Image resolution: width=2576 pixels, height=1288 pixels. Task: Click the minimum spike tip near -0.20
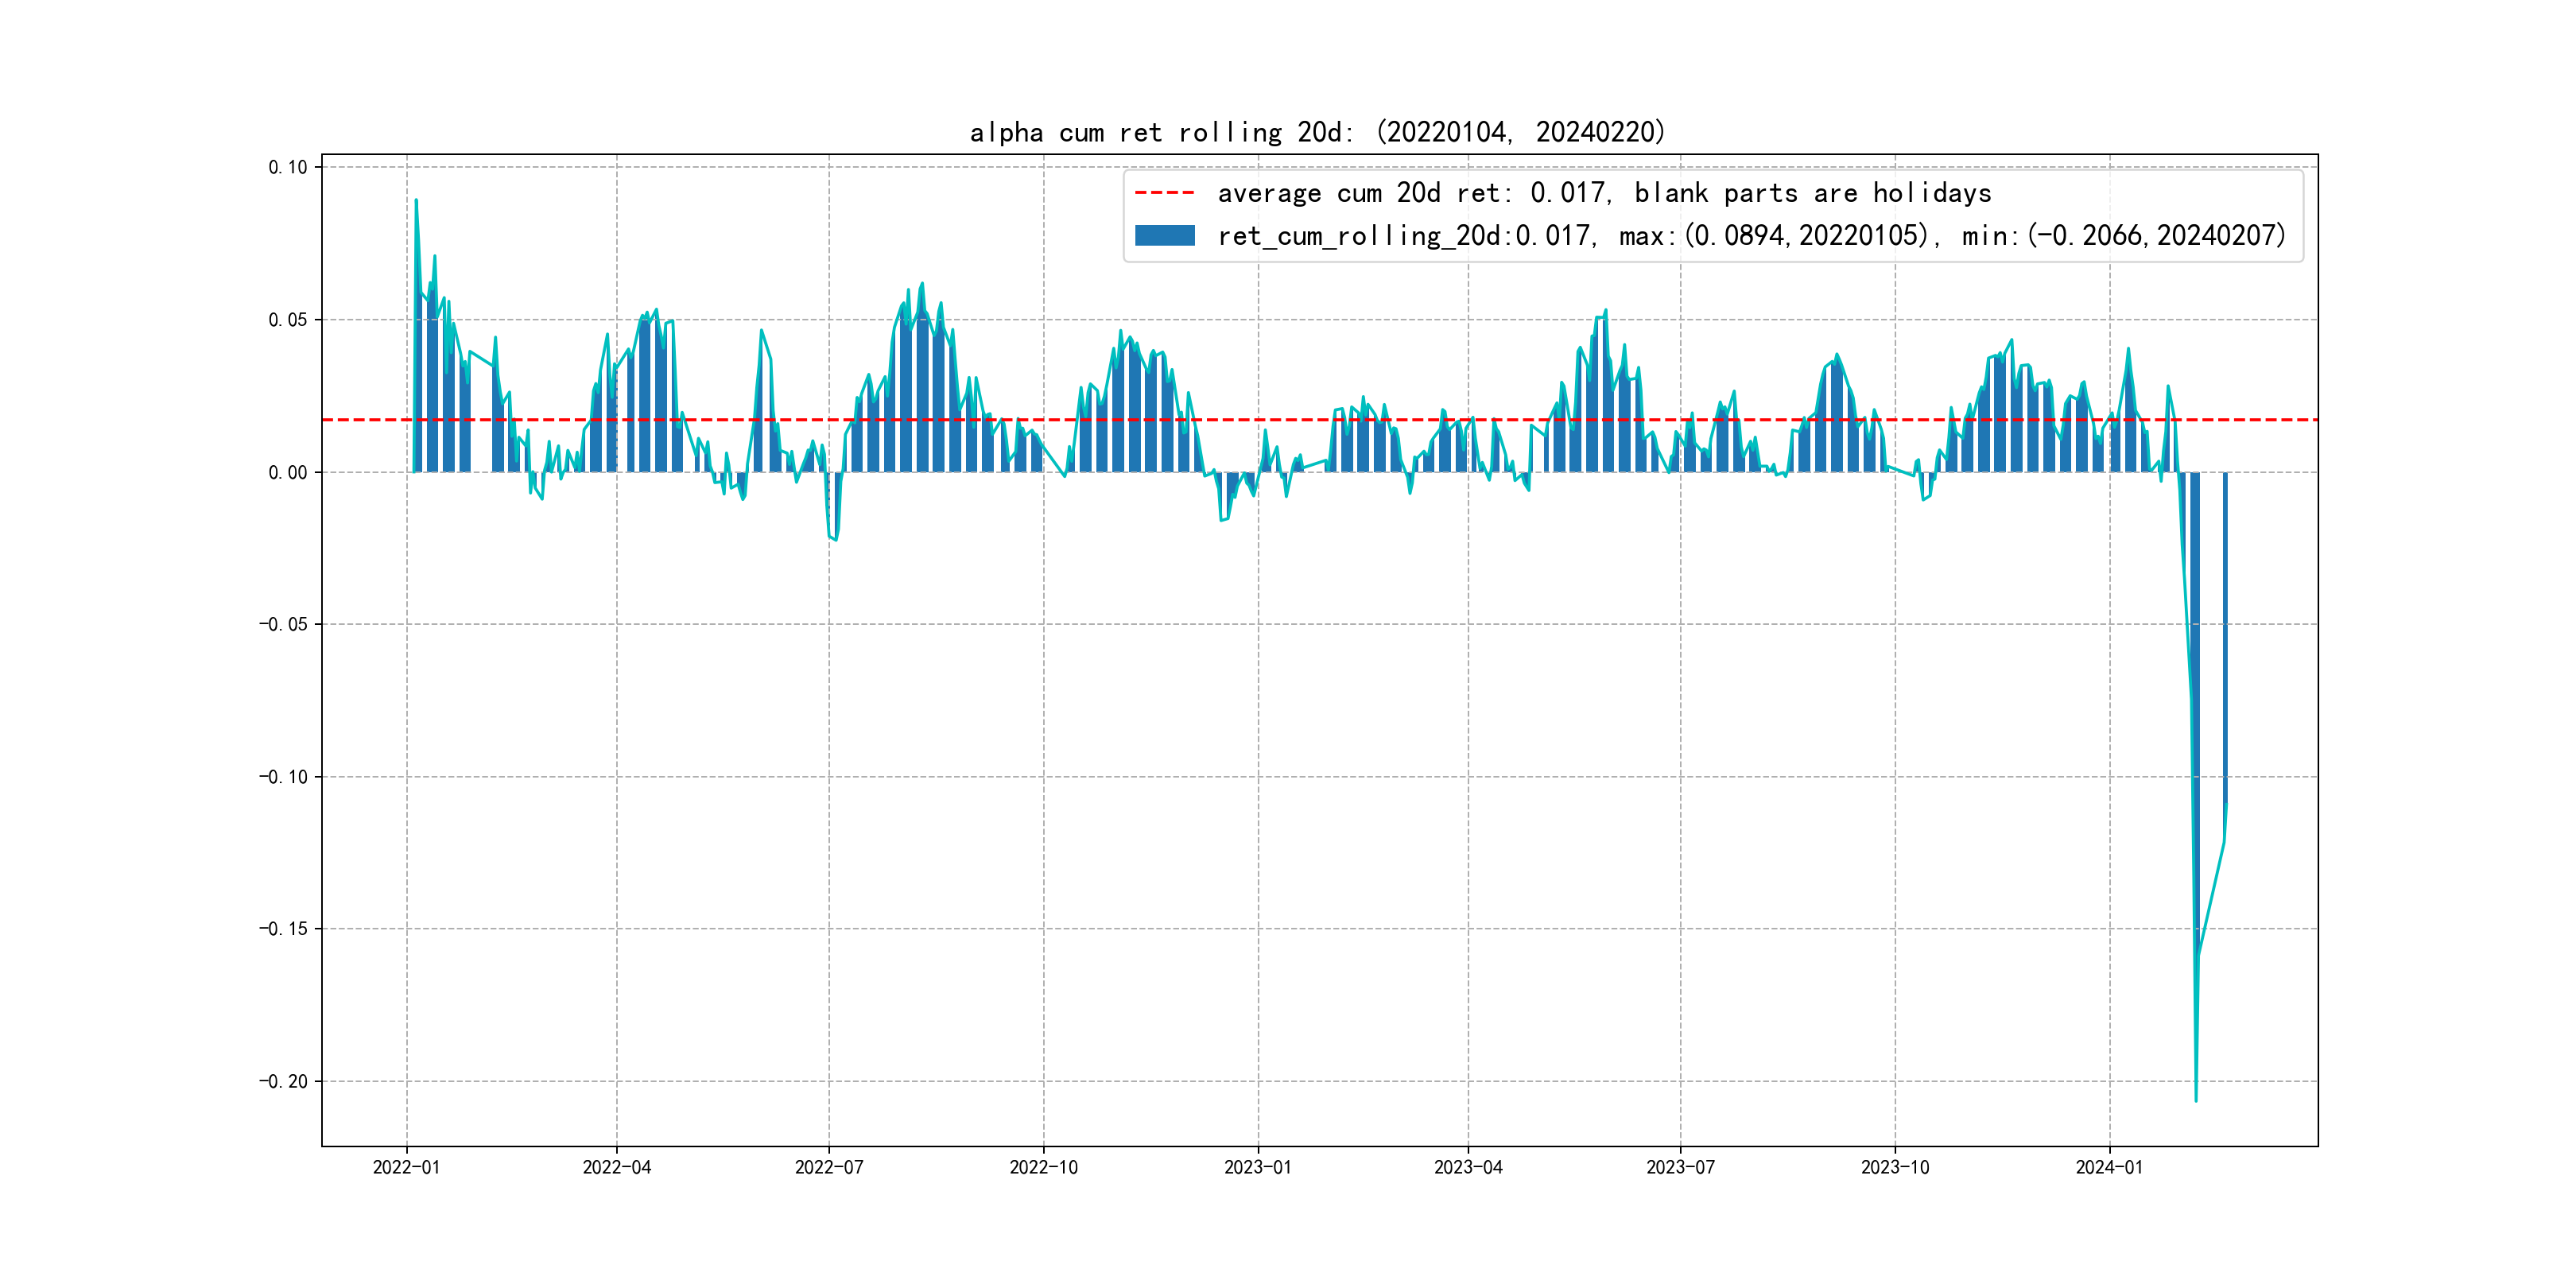pos(2196,1100)
